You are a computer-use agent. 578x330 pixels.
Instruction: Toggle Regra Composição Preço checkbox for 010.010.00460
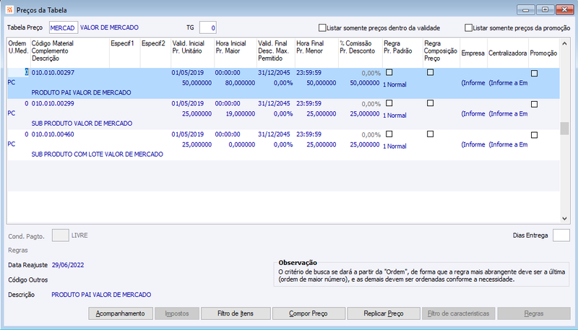[x=430, y=134]
